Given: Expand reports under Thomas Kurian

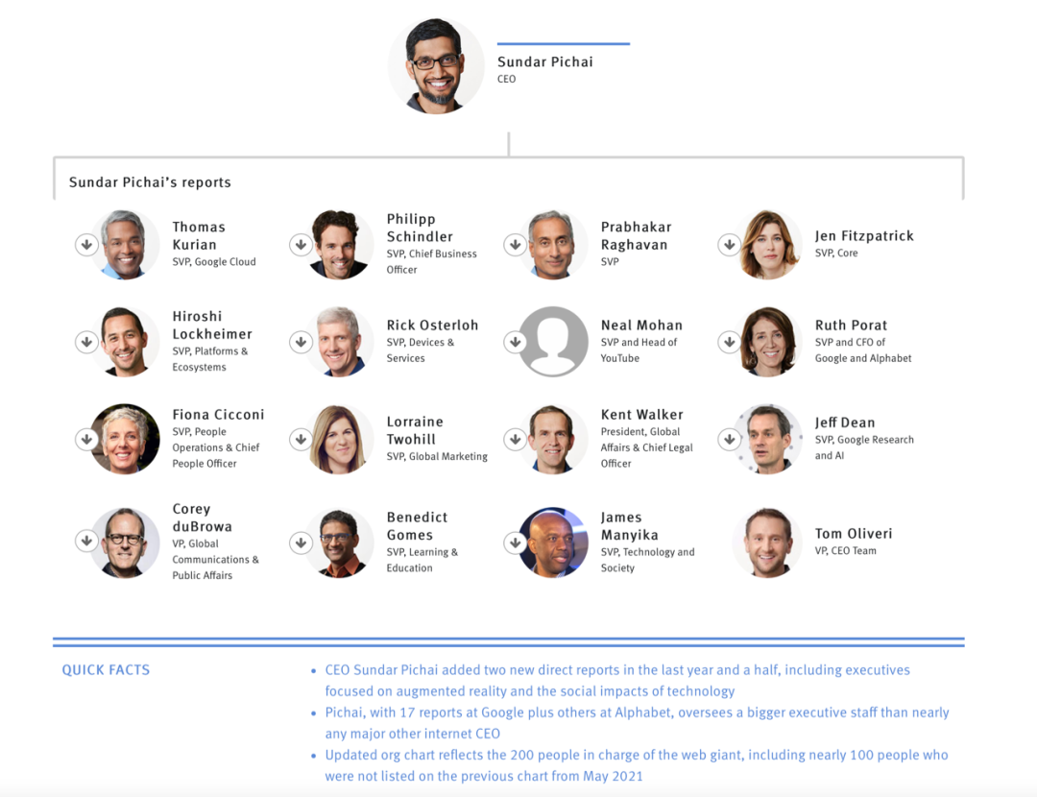Looking at the screenshot, I should [x=86, y=245].
